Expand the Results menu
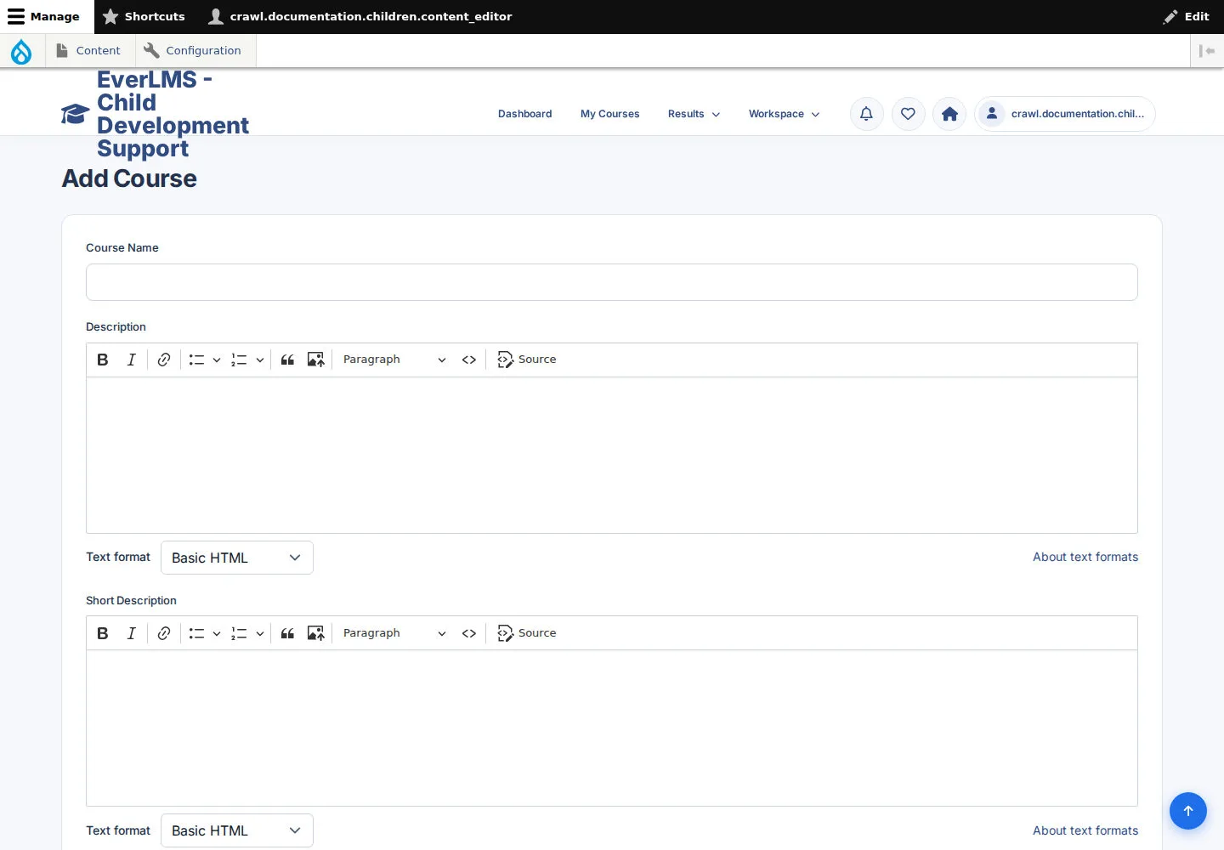This screenshot has height=850, width=1224. pyautogui.click(x=694, y=114)
